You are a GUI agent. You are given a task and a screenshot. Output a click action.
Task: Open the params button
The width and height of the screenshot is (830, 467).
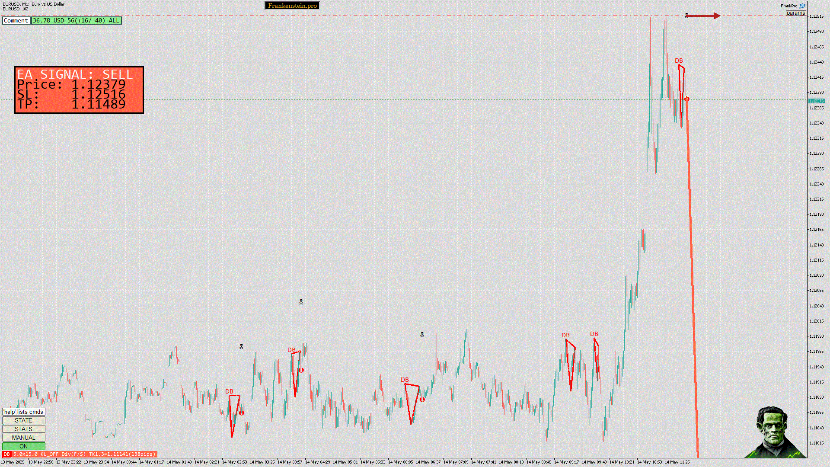(x=795, y=13)
